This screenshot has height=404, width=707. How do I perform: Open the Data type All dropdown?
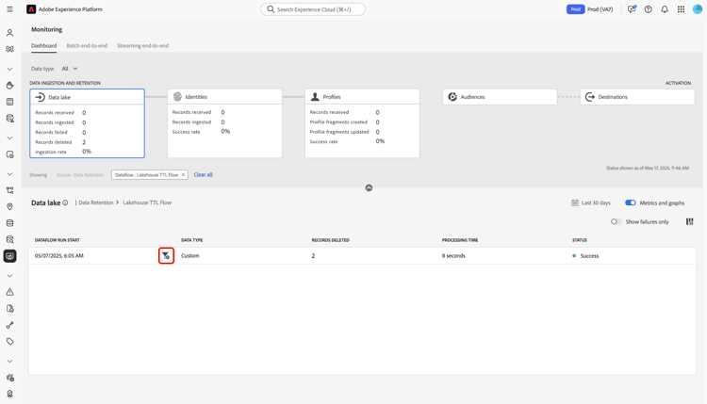(70, 69)
